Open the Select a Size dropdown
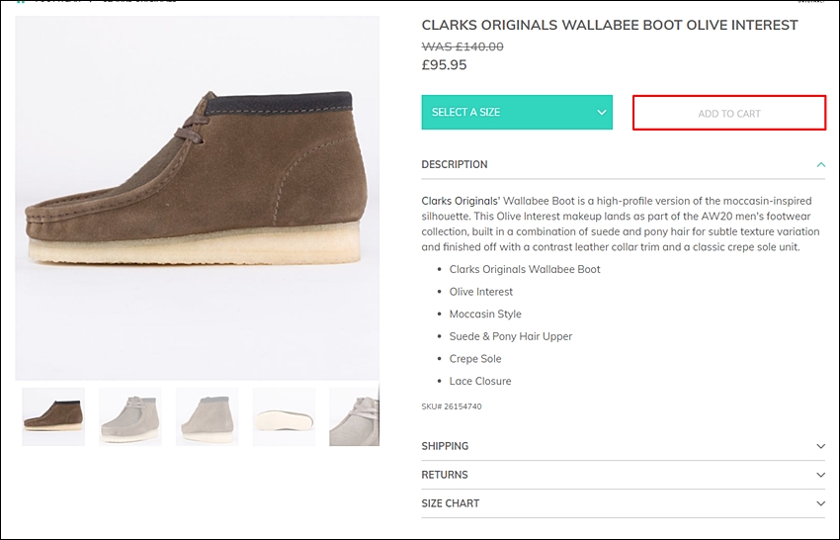840x540 pixels. pos(517,112)
